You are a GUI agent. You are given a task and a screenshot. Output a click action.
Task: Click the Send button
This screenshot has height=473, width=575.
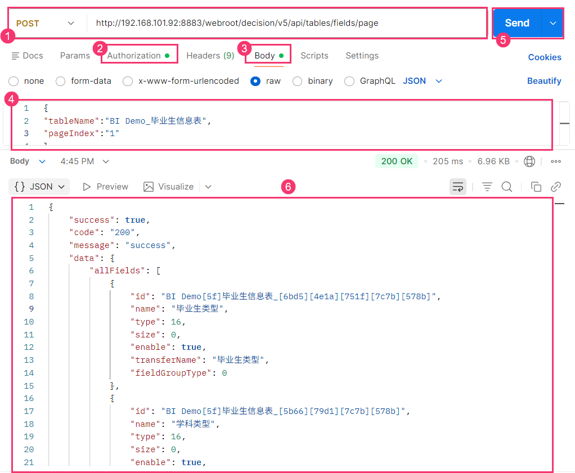(x=517, y=23)
